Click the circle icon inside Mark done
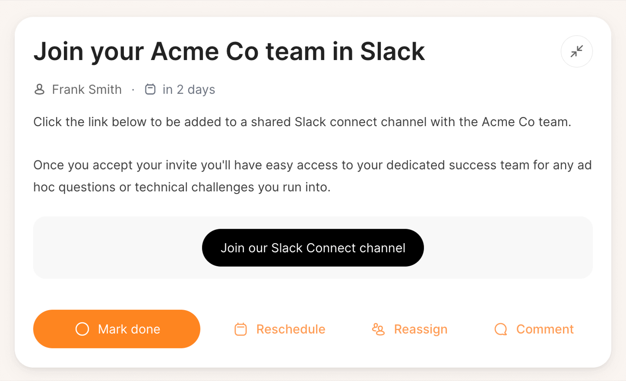The width and height of the screenshot is (626, 381). click(82, 329)
